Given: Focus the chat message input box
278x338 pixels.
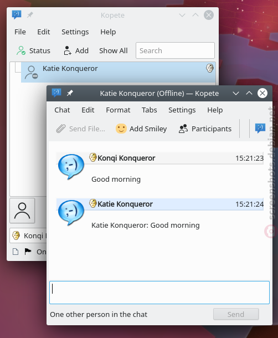Looking at the screenshot, I should pyautogui.click(x=159, y=293).
